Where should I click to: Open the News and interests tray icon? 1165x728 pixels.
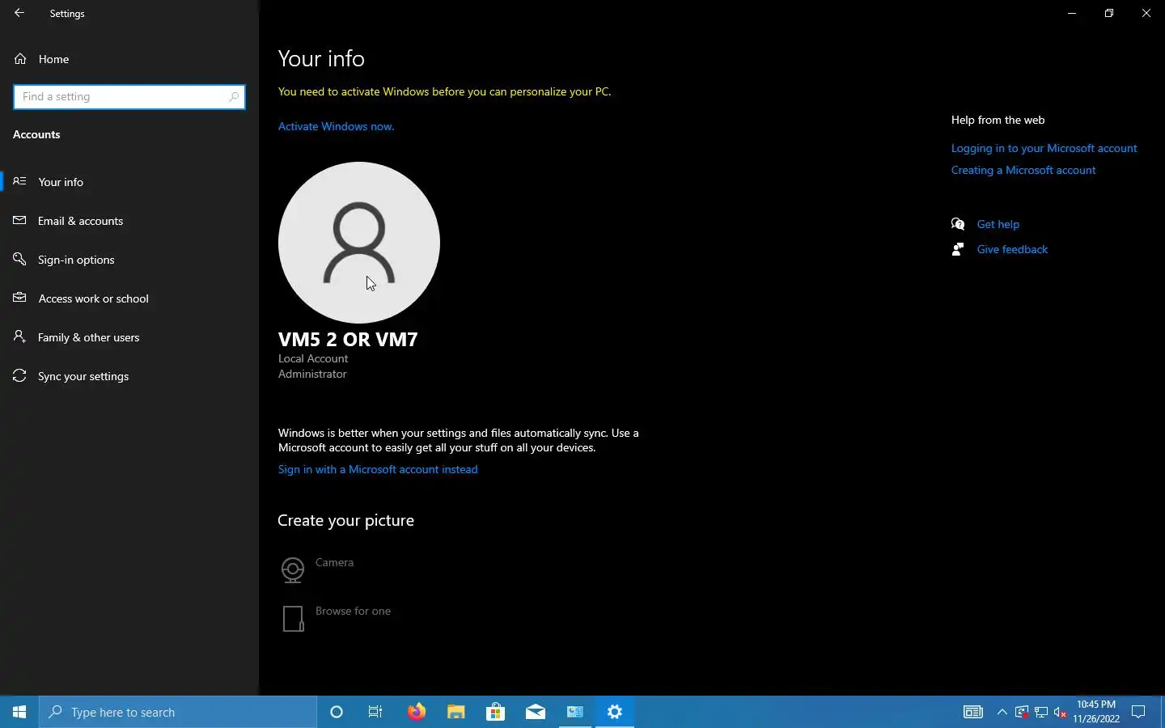tap(972, 712)
